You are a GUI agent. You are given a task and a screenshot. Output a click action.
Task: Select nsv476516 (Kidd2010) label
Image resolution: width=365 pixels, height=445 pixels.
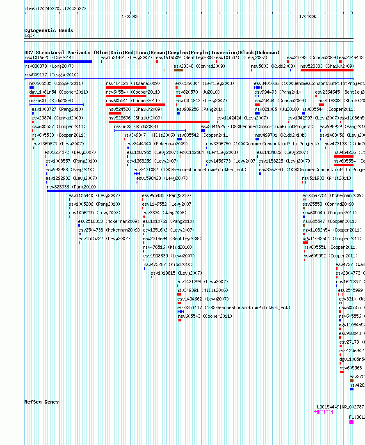pos(167,248)
